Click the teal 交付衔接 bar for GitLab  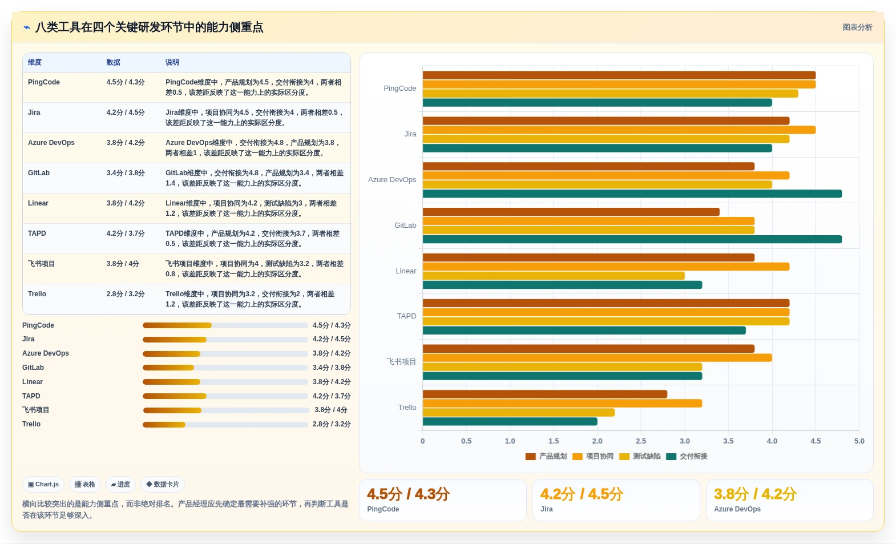tap(632, 239)
